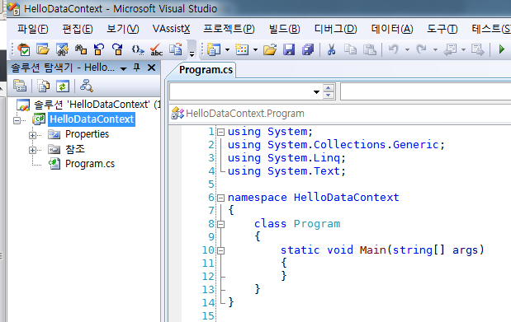Click VA Open File in Solution icon
This screenshot has width=511, height=322.
click(x=43, y=49)
